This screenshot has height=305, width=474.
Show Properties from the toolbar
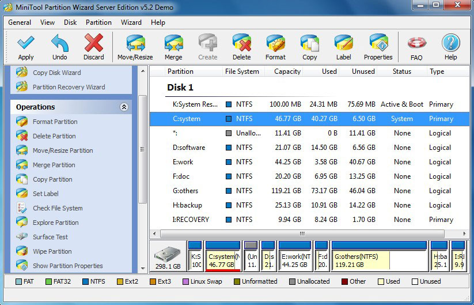click(378, 47)
